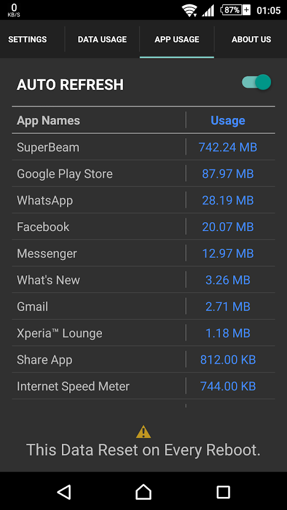Click the App Names column header
Screen dimensions: 287x510
48,120
